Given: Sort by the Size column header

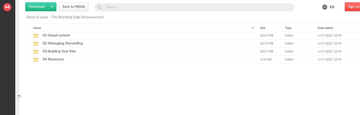Looking at the screenshot, I should click(263, 28).
